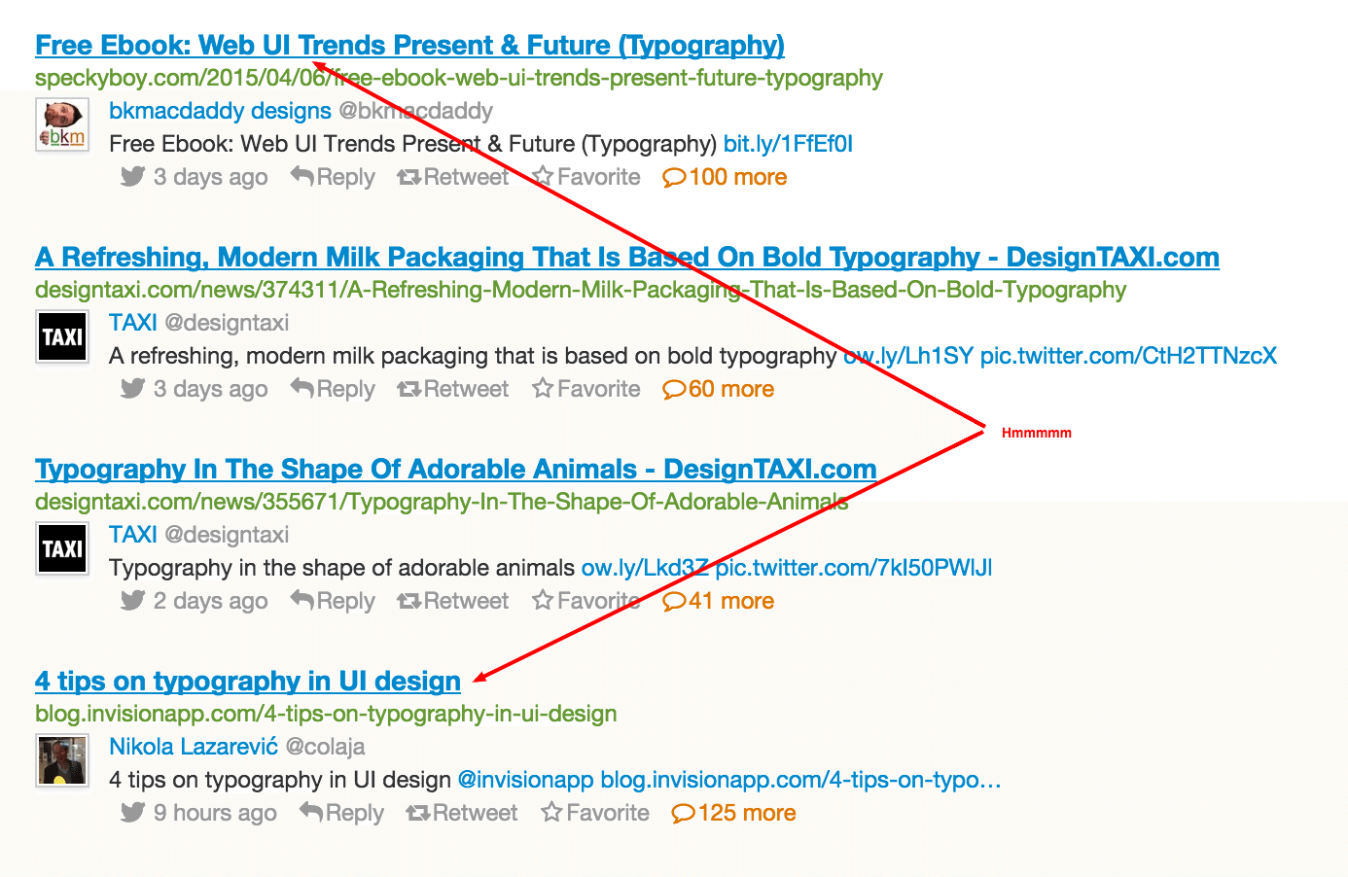Open replies via the speech bubble near '100 more'
The width and height of the screenshot is (1348, 877).
coord(675,176)
